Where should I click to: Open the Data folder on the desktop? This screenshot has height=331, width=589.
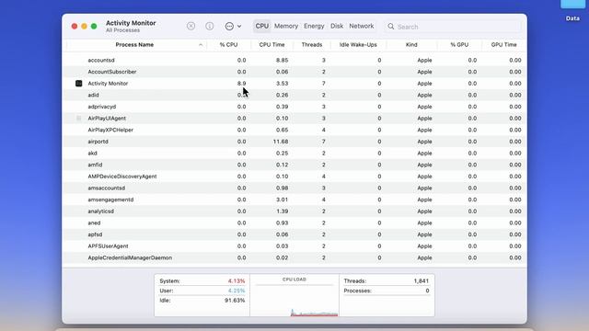pos(572,10)
